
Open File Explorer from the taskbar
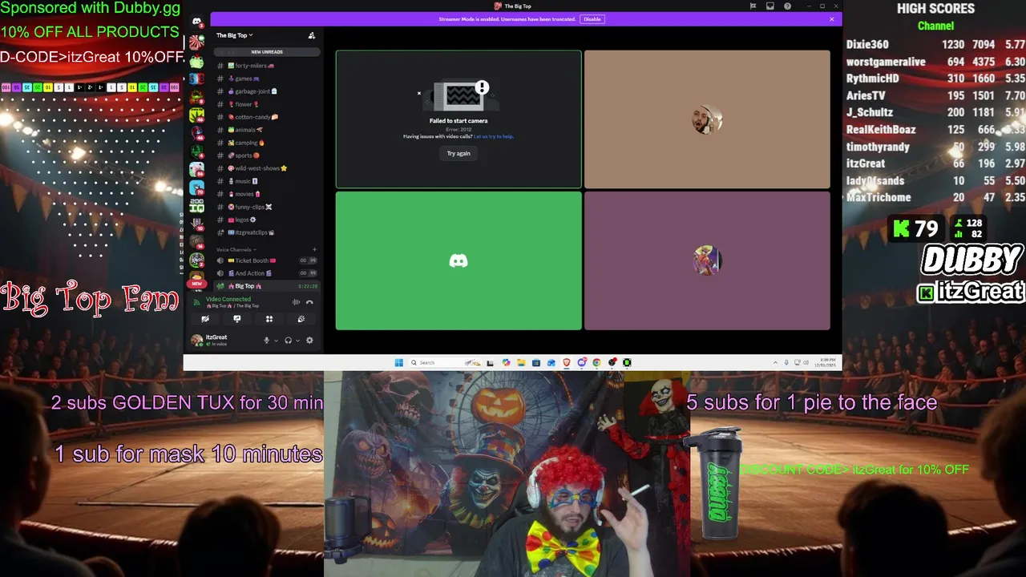click(521, 362)
